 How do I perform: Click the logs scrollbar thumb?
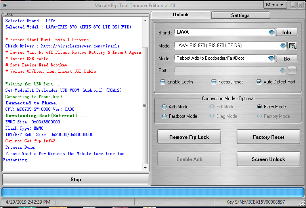click(x=145, y=106)
